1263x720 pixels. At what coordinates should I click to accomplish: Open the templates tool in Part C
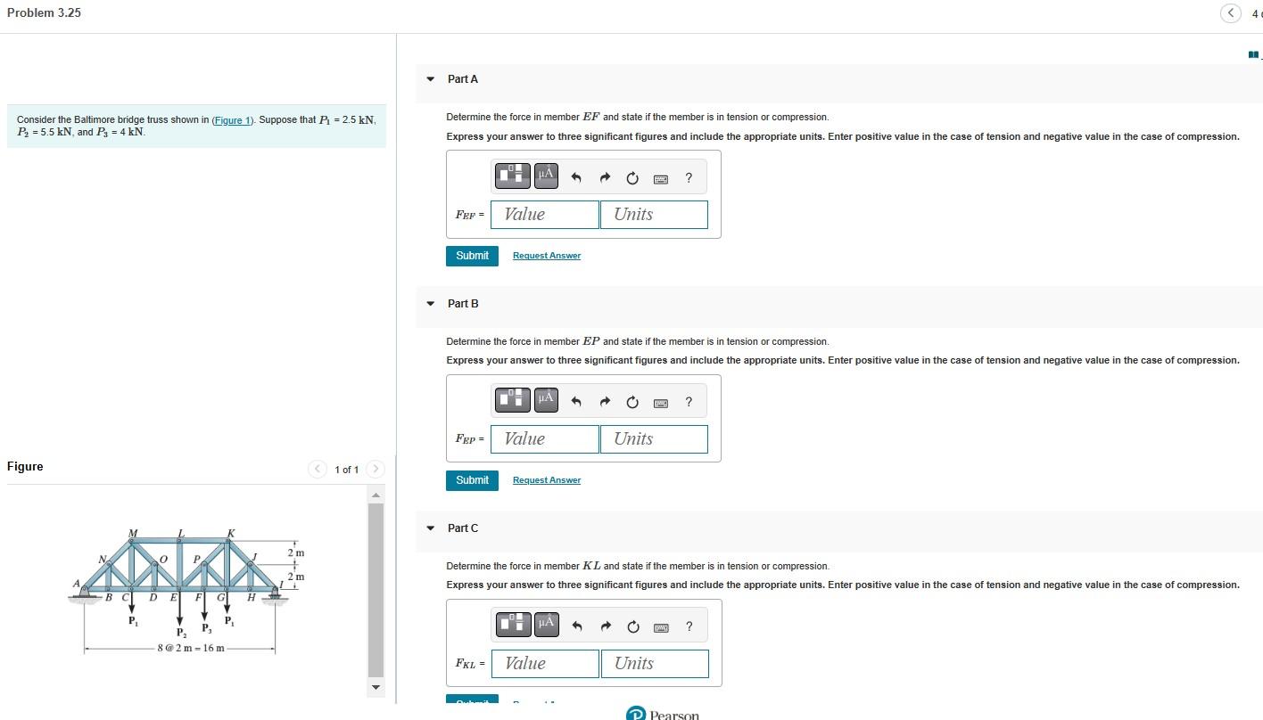pos(514,626)
